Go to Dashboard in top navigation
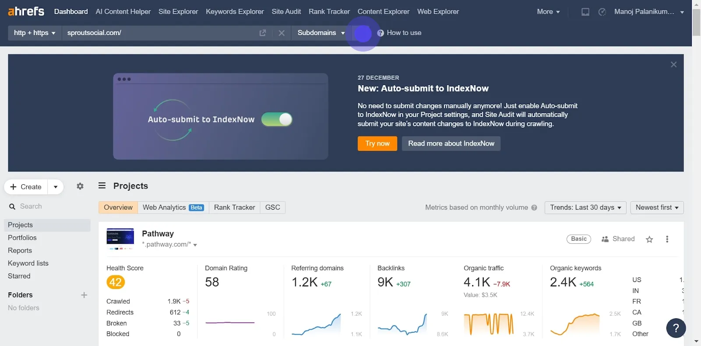701x346 pixels. [71, 12]
